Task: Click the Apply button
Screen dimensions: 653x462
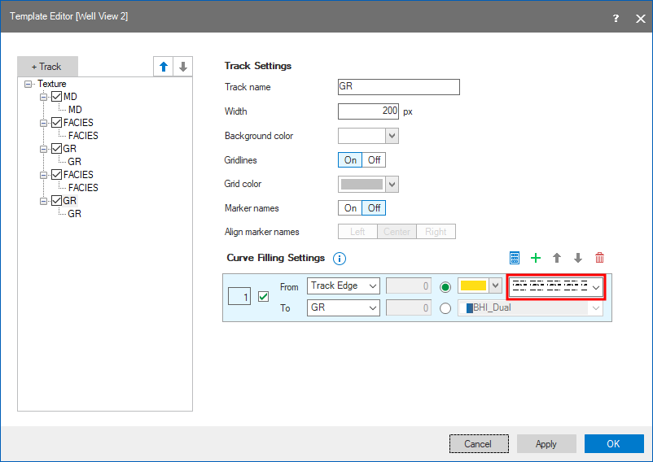Action: pyautogui.click(x=546, y=443)
